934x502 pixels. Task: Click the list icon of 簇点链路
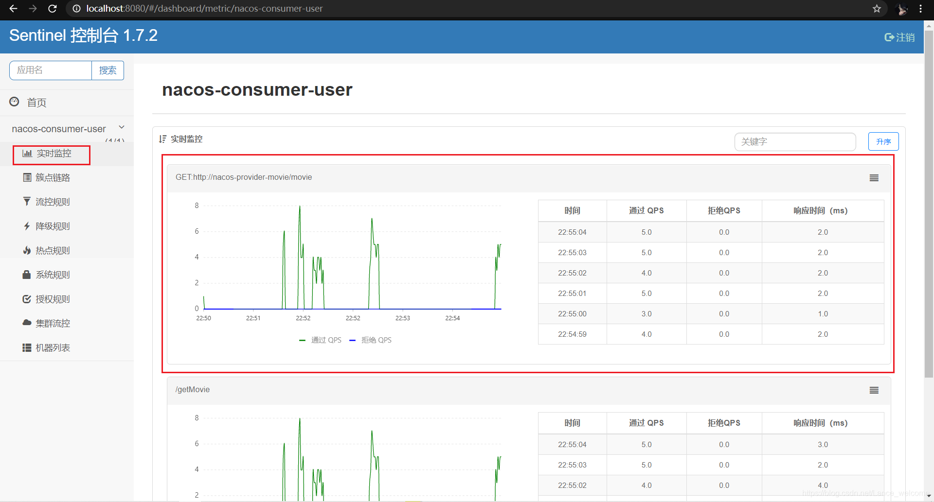27,177
